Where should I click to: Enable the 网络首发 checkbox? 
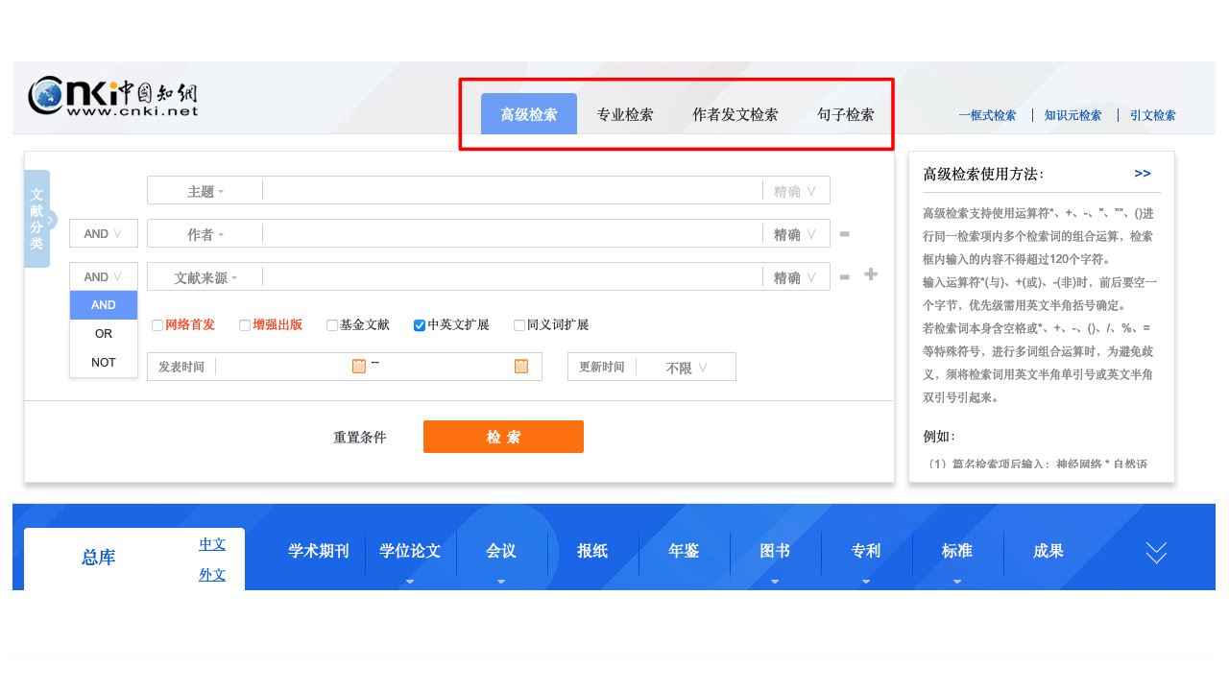(x=157, y=325)
